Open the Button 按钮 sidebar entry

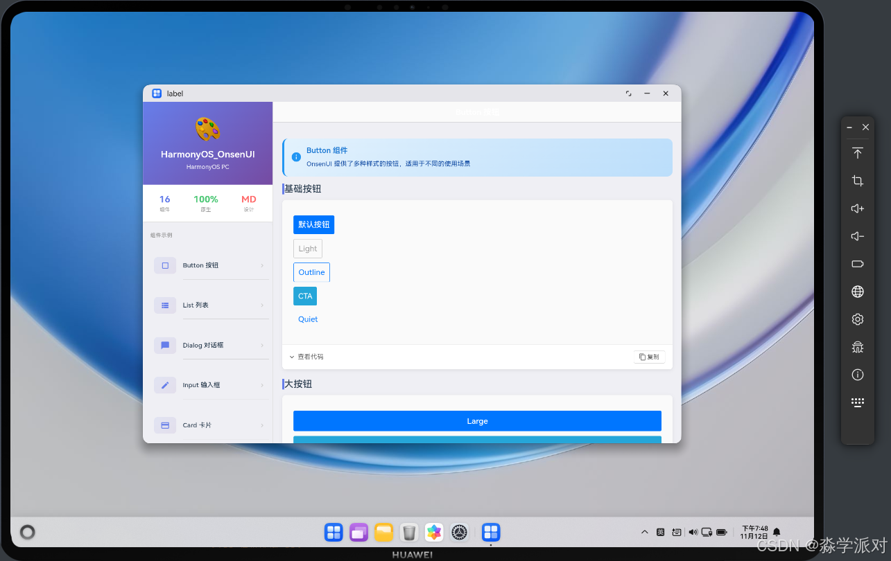coord(208,265)
